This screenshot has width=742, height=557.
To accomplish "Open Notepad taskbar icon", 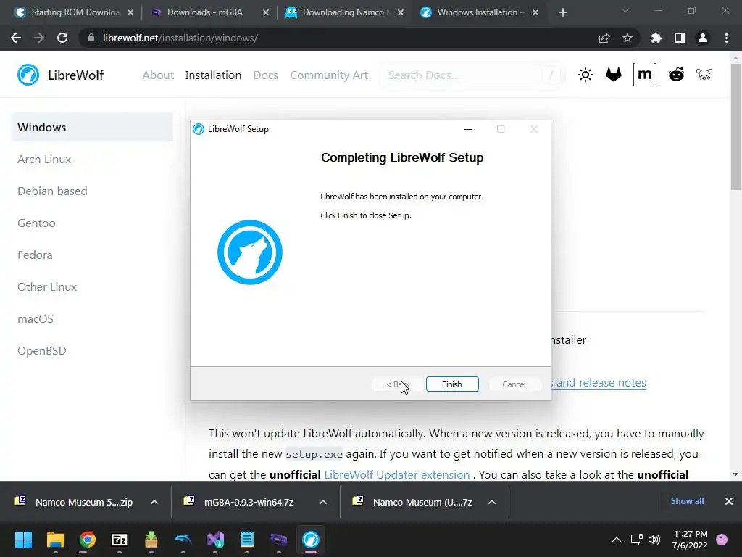I will click(247, 540).
